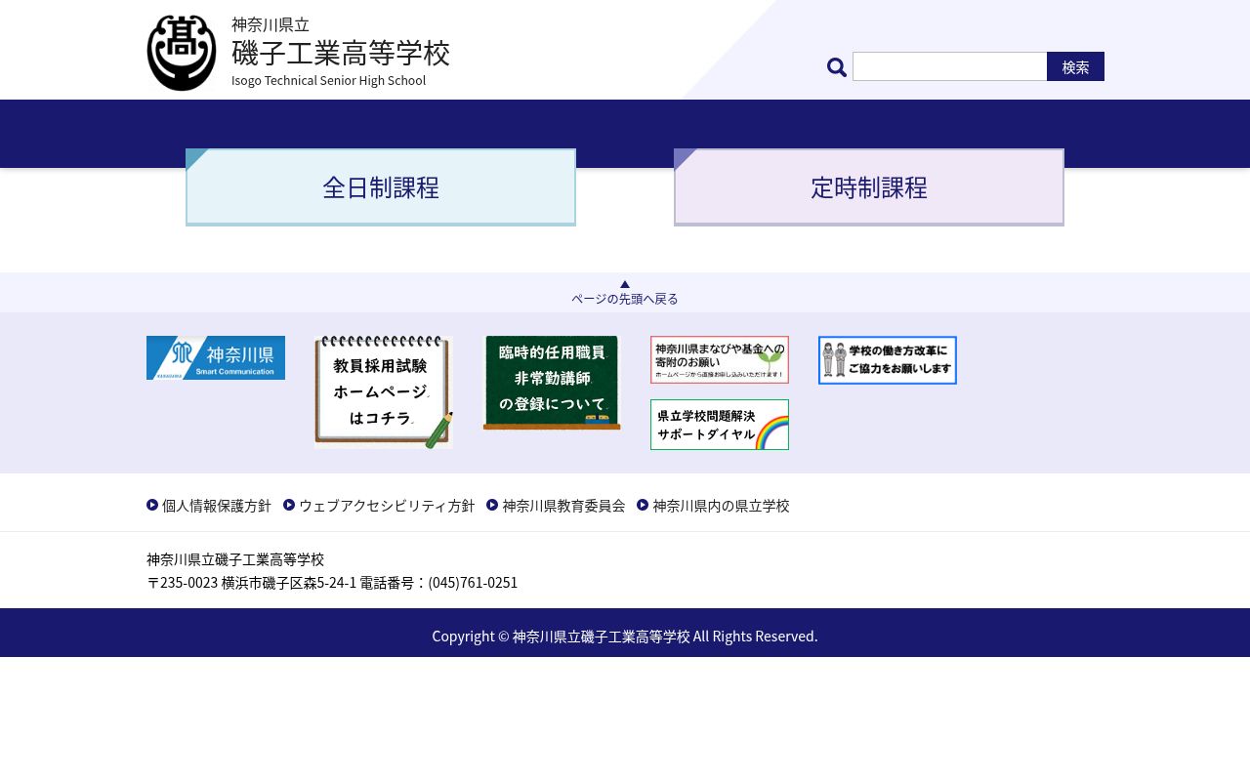Select the 全日制課程 course tab
Viewport: 1250px width, 781px height.
click(381, 187)
